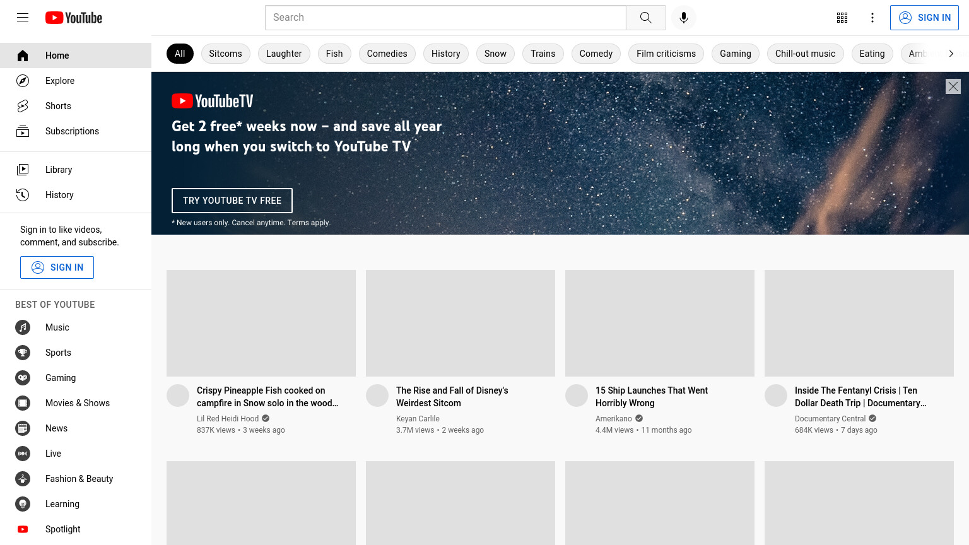Click the Lil Red Heidi Hood avatar
Screen dimensions: 969x545
pyautogui.click(x=178, y=396)
